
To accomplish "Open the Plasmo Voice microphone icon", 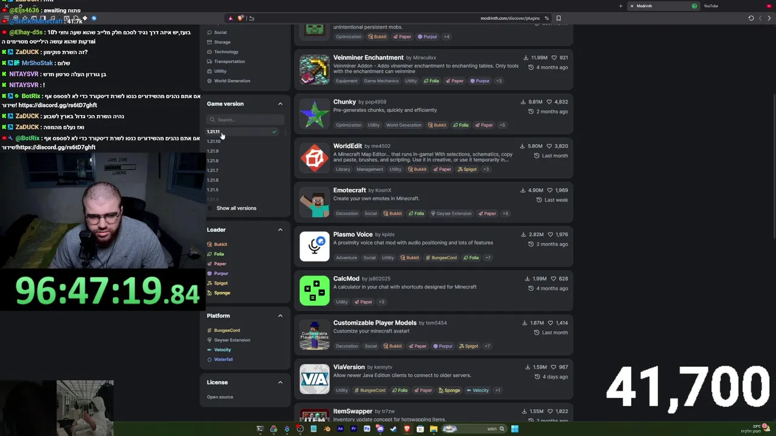I will point(314,246).
